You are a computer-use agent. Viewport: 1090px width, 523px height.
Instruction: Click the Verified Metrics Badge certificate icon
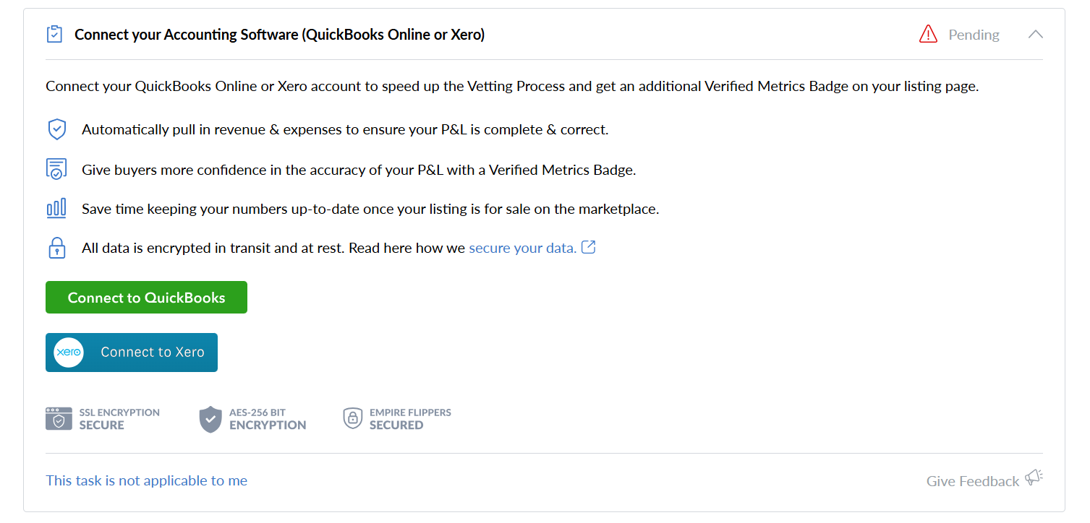coord(56,169)
